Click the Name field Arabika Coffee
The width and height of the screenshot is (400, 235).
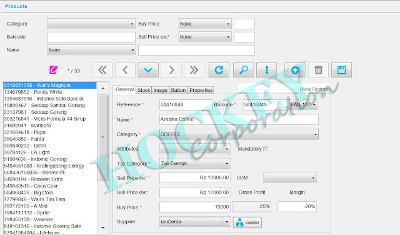point(239,119)
